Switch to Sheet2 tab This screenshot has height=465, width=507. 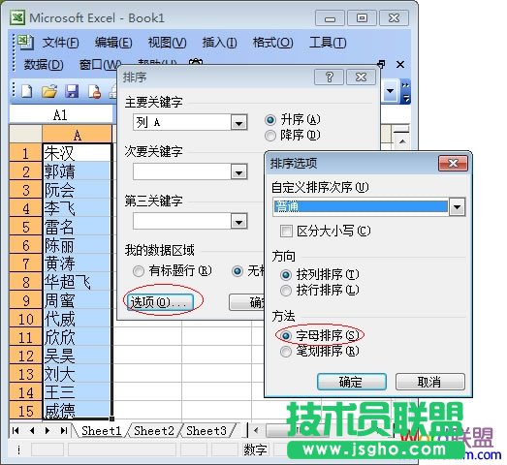coord(154,430)
